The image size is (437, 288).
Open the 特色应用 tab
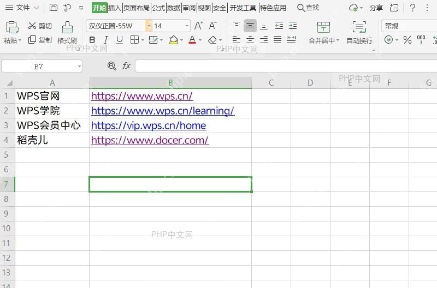[273, 8]
